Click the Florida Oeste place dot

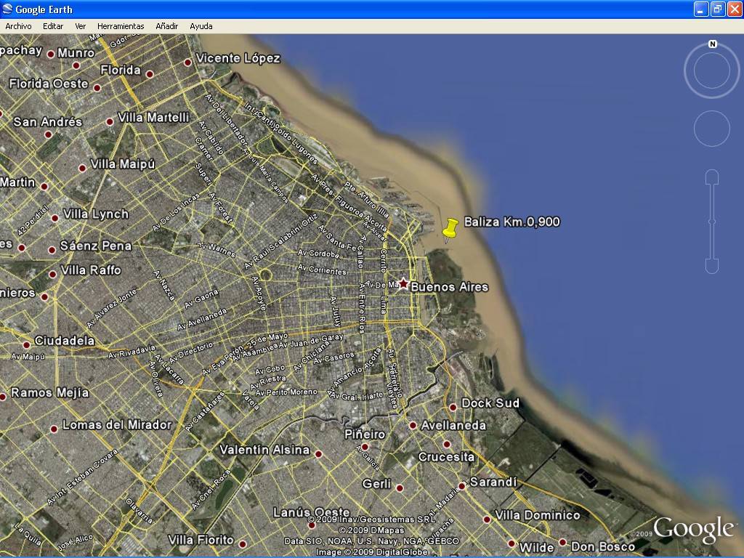[97, 88]
